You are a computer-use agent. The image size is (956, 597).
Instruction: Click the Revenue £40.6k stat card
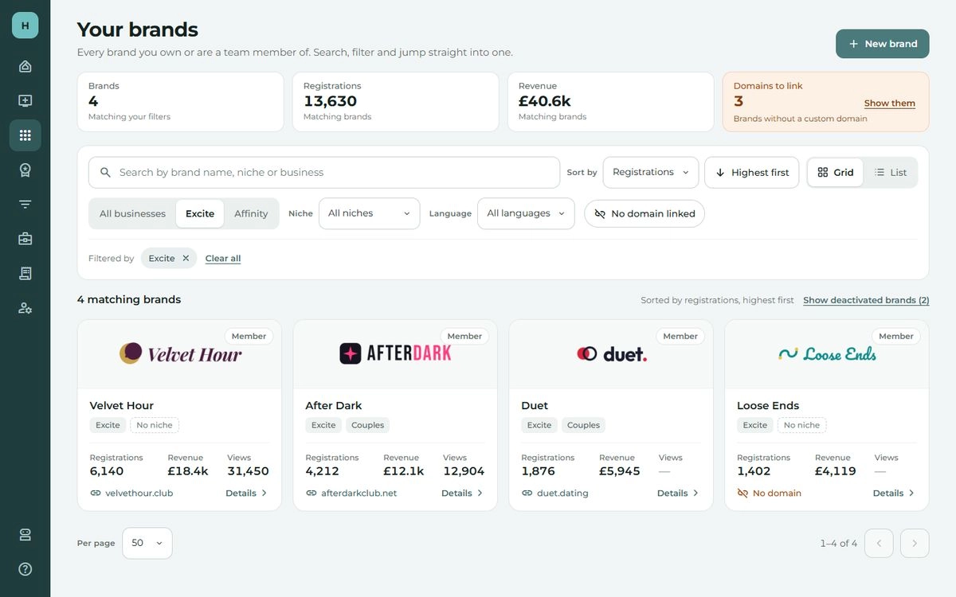(610, 102)
